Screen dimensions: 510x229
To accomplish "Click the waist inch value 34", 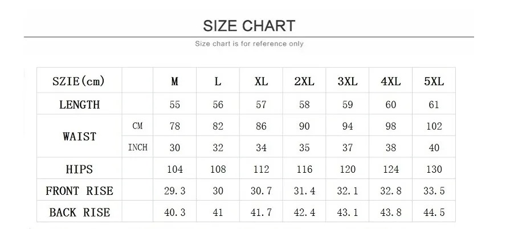I will pyautogui.click(x=261, y=148).
